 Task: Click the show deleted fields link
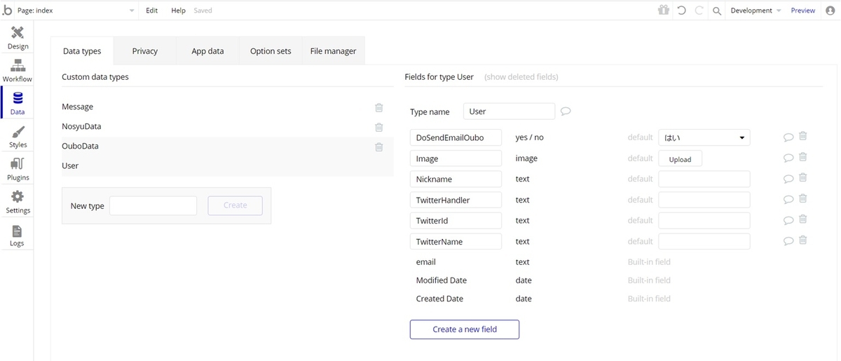coord(521,77)
